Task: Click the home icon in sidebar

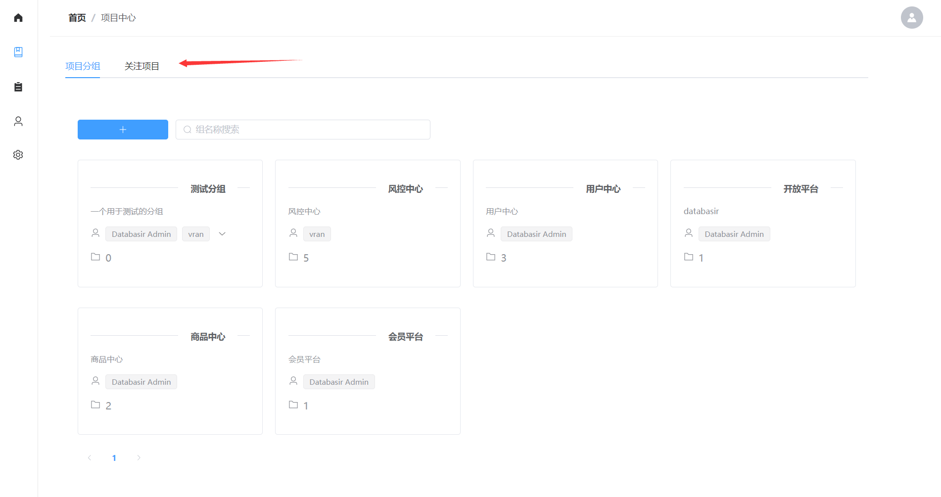Action: coord(18,18)
